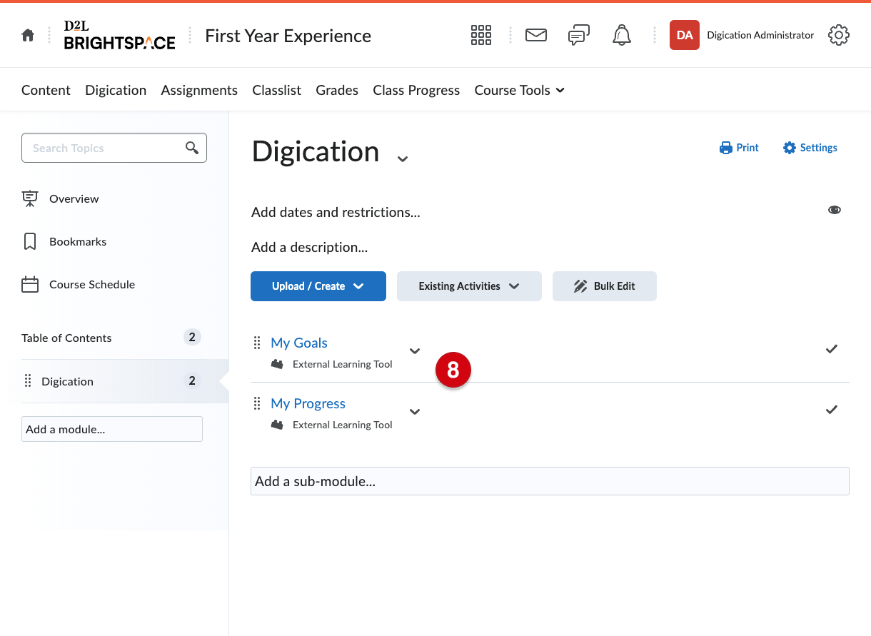Open the Digication title dropdown chevron
The height and width of the screenshot is (636, 871).
(x=403, y=158)
